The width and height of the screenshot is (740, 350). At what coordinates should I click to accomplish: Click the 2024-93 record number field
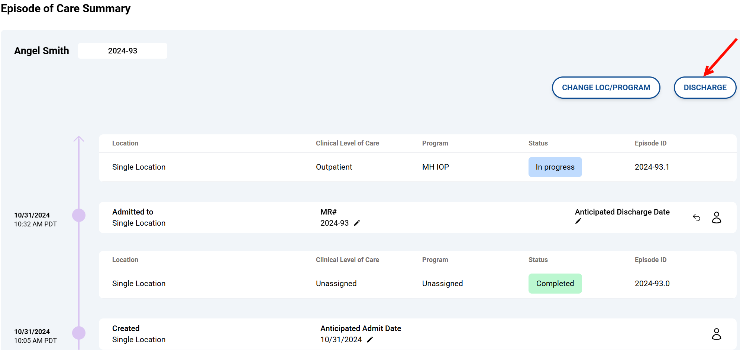click(x=122, y=51)
